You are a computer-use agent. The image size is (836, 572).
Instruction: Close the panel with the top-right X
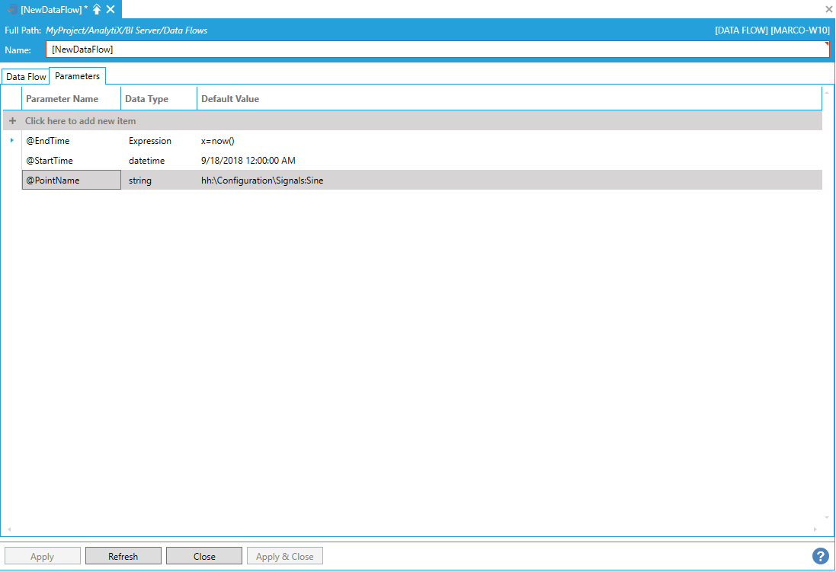pos(829,9)
